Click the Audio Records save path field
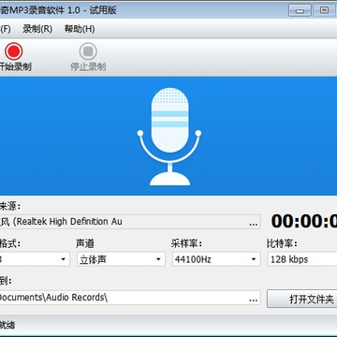 (130, 298)
